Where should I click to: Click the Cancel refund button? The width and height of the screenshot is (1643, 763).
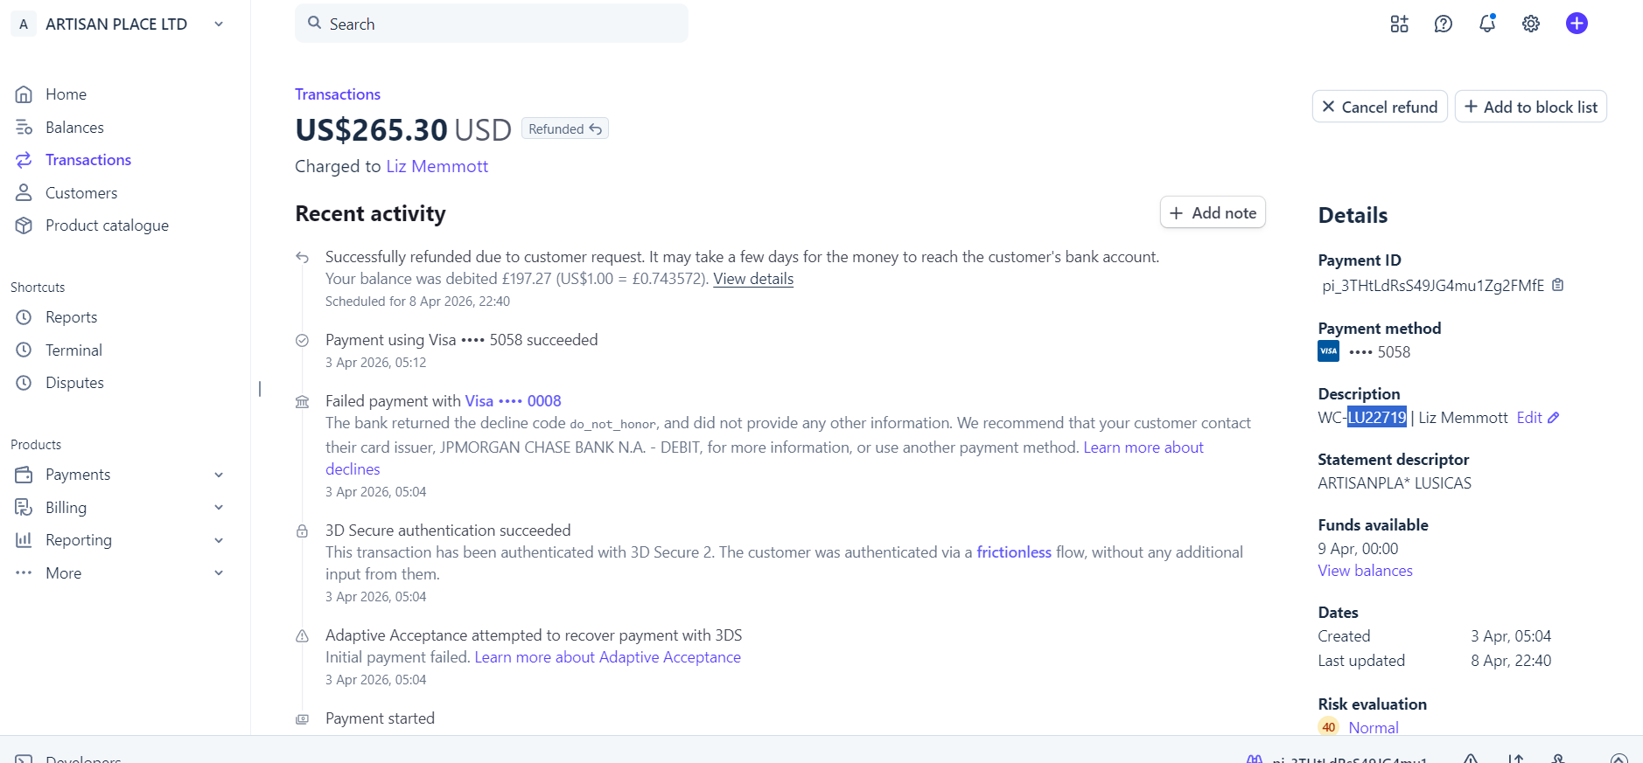(1379, 107)
